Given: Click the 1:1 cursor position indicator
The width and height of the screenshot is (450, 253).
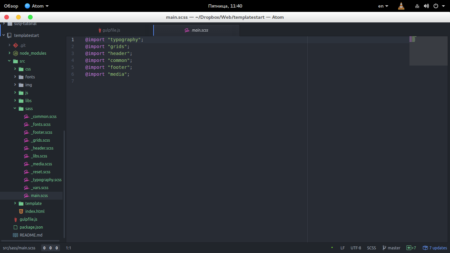Looking at the screenshot, I should (69, 248).
